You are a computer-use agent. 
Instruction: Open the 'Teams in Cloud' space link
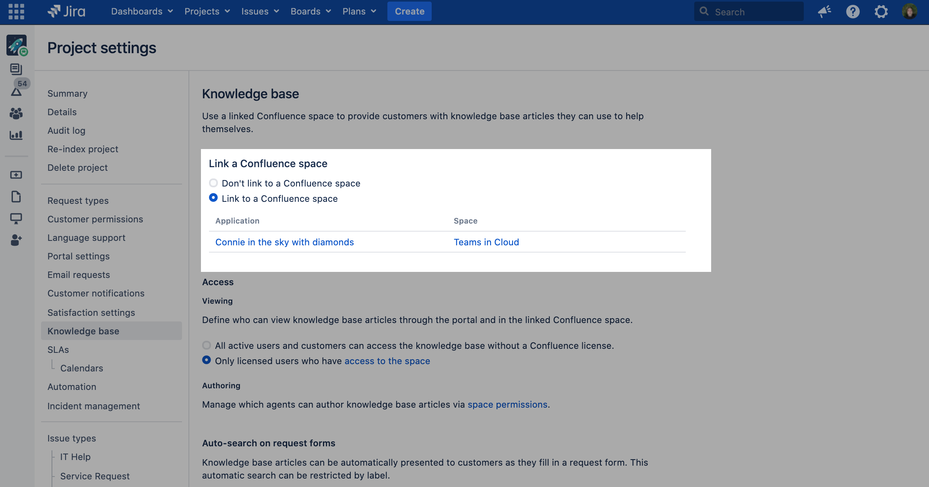(x=486, y=242)
